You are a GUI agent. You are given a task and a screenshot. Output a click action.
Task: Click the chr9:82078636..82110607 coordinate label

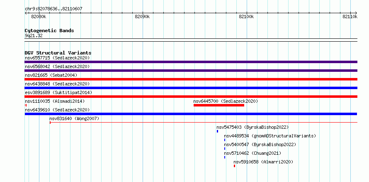53,9
